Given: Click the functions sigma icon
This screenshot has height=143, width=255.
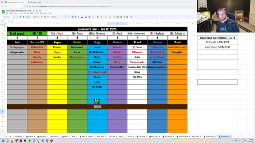Looking at the screenshot, I should pos(131,17).
